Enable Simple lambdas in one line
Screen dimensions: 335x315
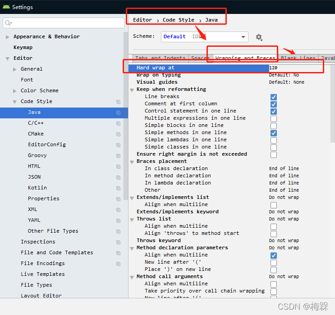(274, 140)
